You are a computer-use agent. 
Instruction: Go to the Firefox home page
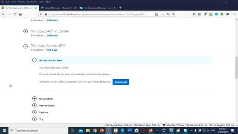(20, 14)
